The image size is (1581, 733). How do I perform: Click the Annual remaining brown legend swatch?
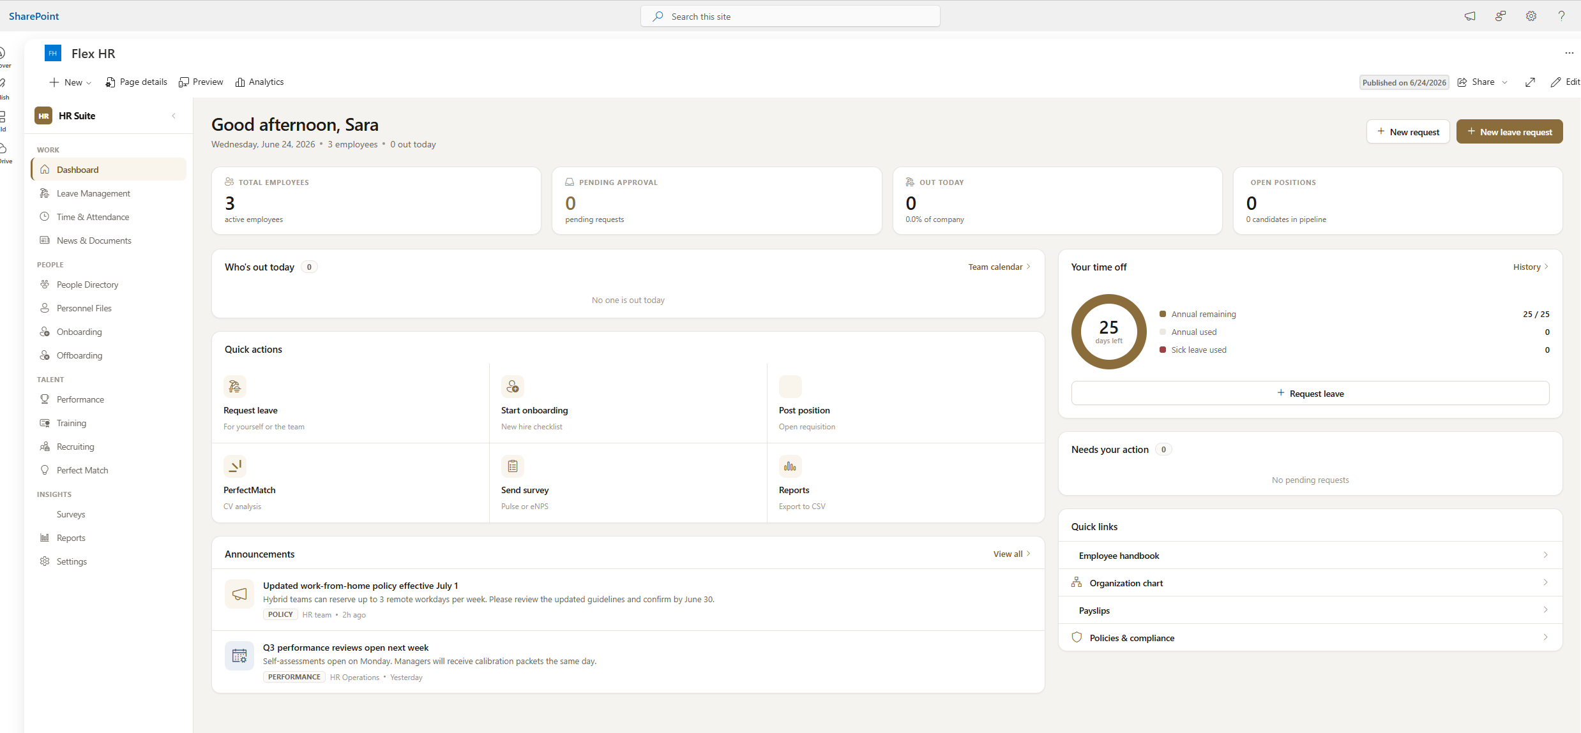[x=1163, y=314]
